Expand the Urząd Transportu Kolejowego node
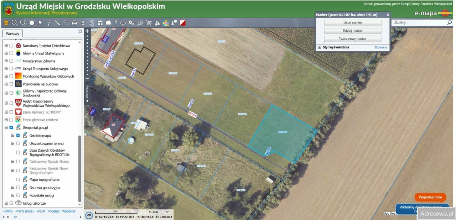Viewport: 456px width, 220px height. tap(6, 69)
